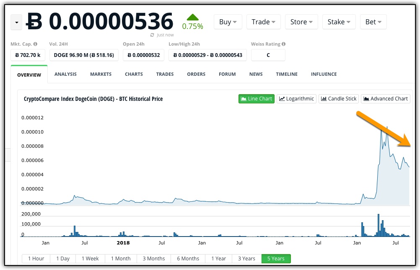This screenshot has width=420, height=270.
Task: Set chart range to 1 Hour
Action: (36, 259)
